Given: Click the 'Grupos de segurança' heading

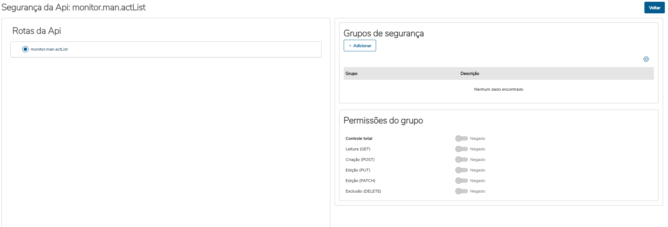Looking at the screenshot, I should pos(383,33).
